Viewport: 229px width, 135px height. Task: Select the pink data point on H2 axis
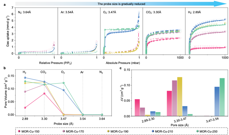25,108
